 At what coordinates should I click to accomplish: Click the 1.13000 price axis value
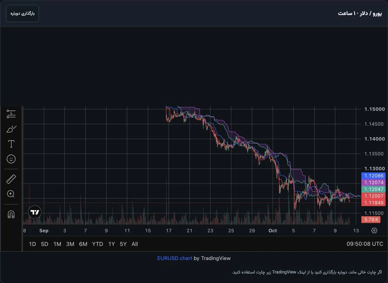(x=374, y=168)
